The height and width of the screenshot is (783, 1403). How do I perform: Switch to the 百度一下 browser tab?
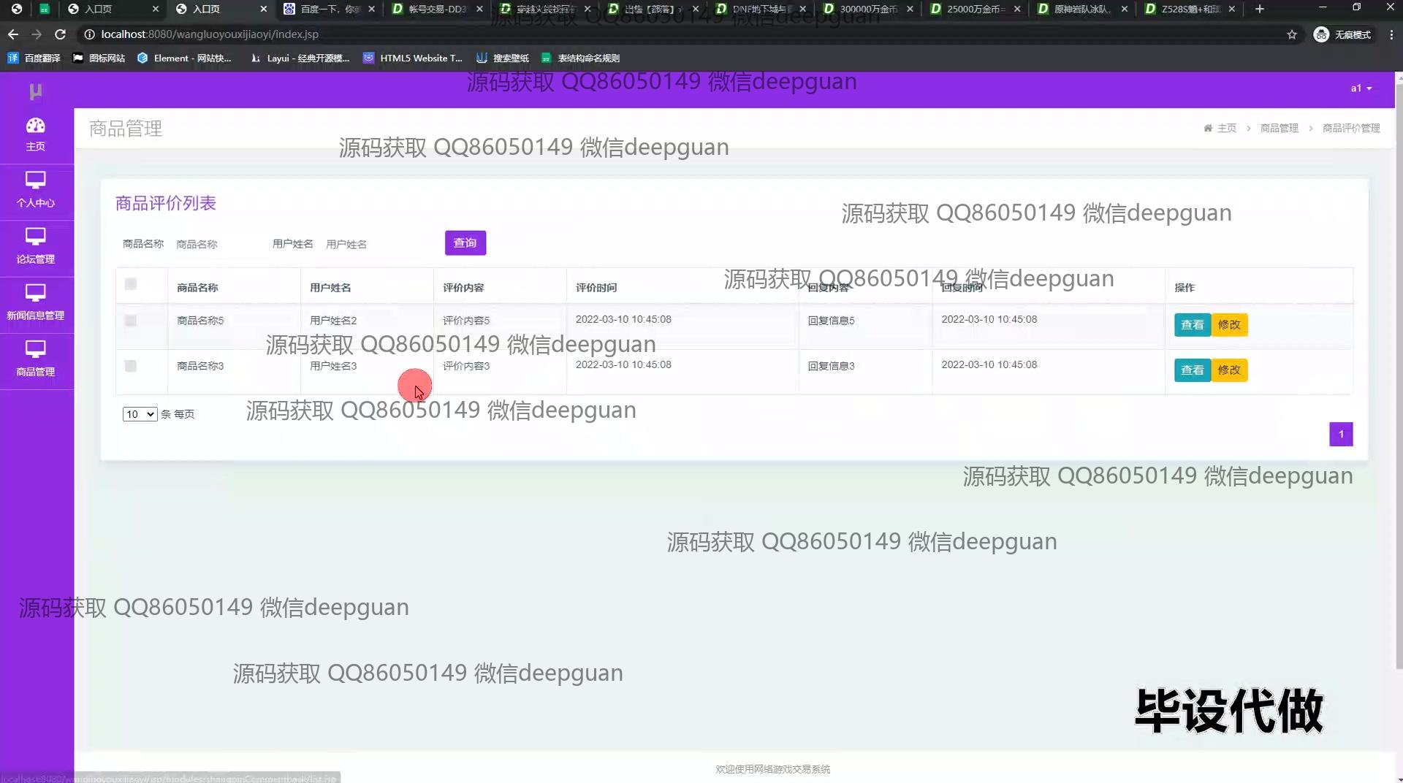(329, 9)
